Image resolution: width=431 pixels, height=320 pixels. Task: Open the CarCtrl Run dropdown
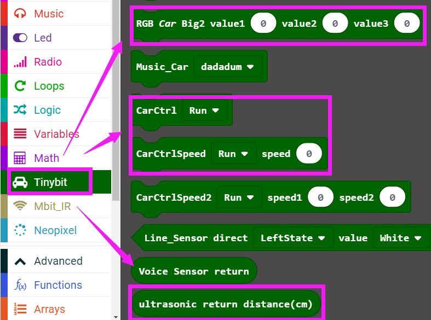[204, 110]
